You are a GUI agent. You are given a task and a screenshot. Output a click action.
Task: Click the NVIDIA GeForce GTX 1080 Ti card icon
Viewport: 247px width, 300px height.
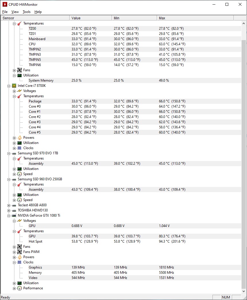[14, 215]
